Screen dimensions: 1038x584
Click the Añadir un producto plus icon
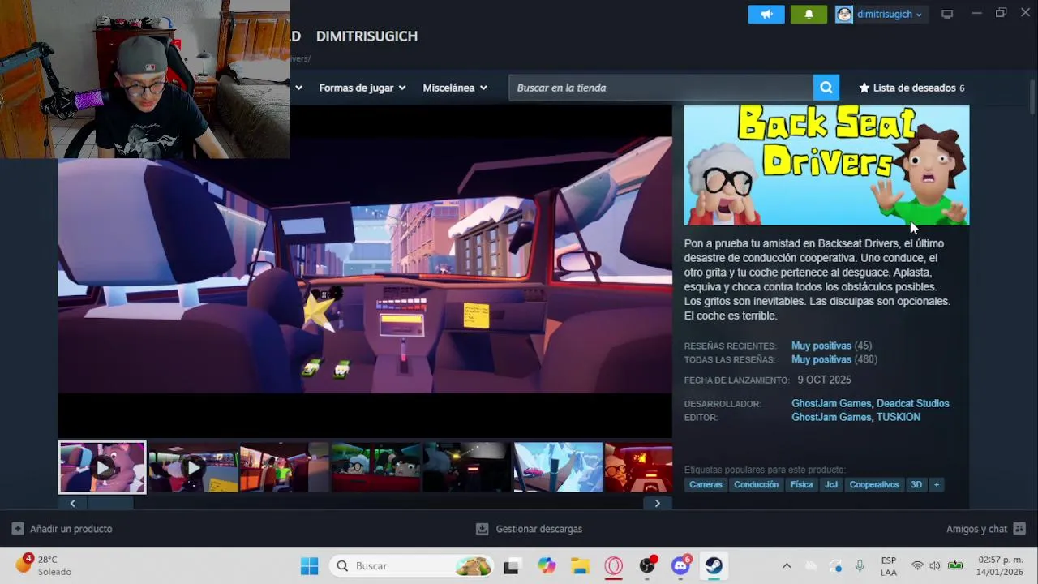pyautogui.click(x=18, y=529)
